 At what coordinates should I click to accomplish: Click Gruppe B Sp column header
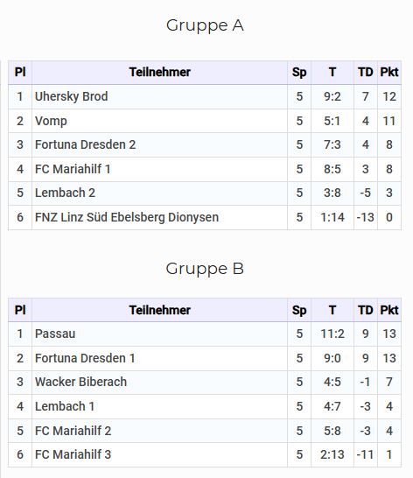299,310
